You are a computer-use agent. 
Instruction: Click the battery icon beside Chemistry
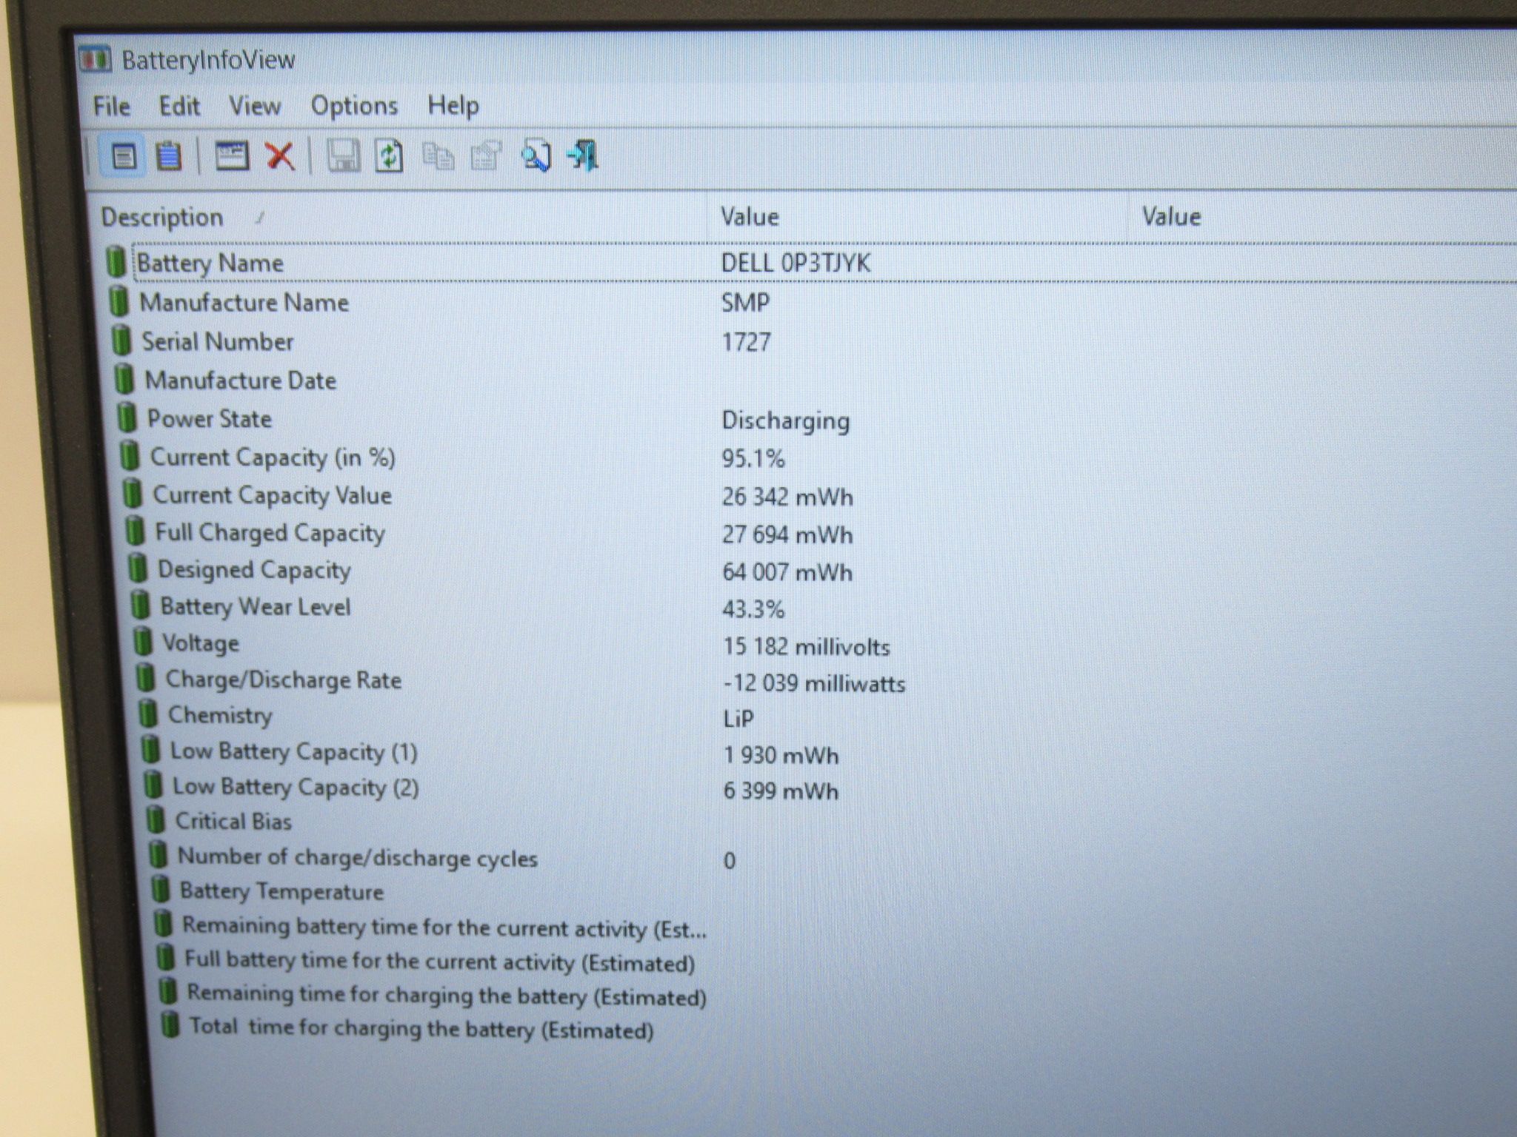pos(148,714)
